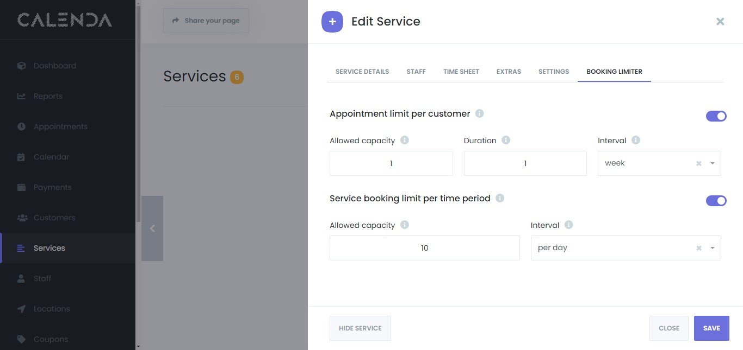The width and height of the screenshot is (743, 350).
Task: Switch to the Service Details tab
Action: [362, 72]
